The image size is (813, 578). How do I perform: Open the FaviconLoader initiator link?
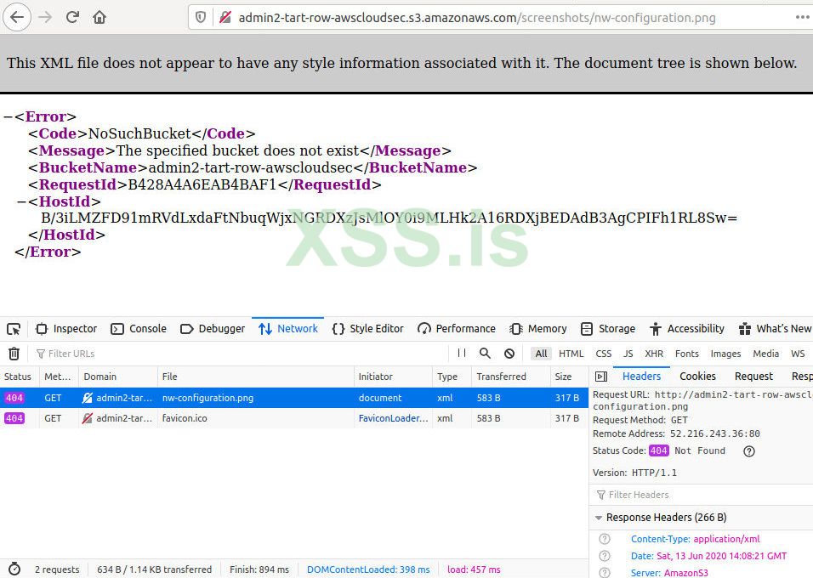tap(393, 418)
